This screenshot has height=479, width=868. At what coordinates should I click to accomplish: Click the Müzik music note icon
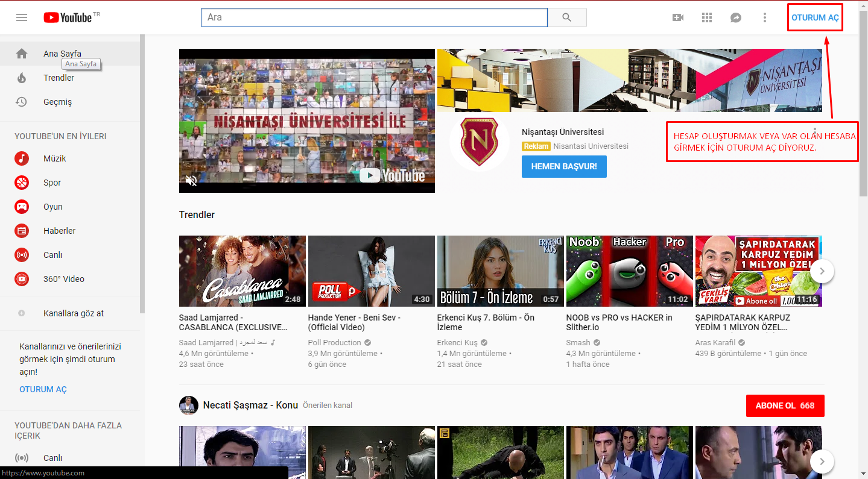click(22, 158)
